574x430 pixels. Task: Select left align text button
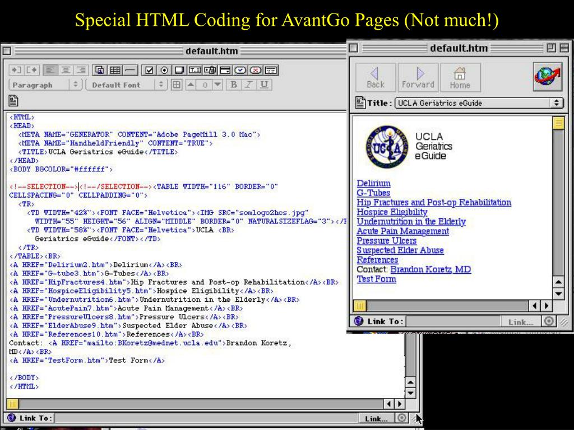point(50,70)
